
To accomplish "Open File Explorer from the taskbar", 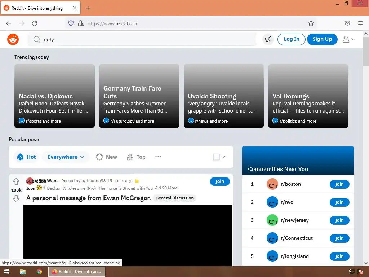I will 23,272.
